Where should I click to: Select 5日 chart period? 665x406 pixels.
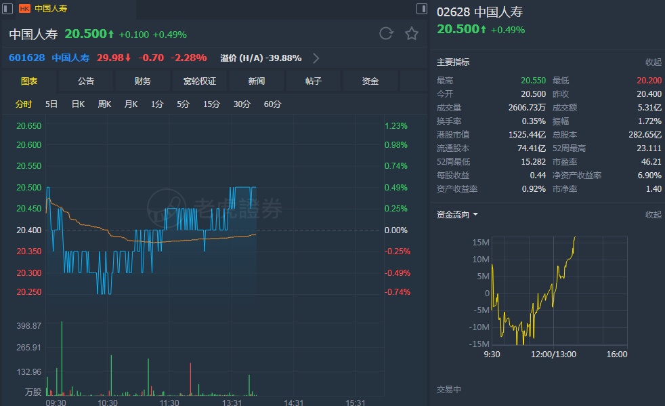click(51, 104)
